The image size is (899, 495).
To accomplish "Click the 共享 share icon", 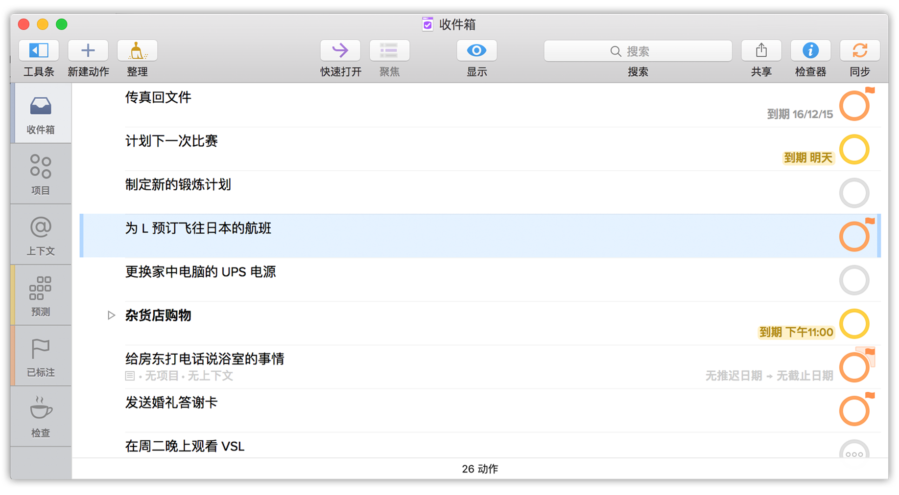I will [761, 50].
